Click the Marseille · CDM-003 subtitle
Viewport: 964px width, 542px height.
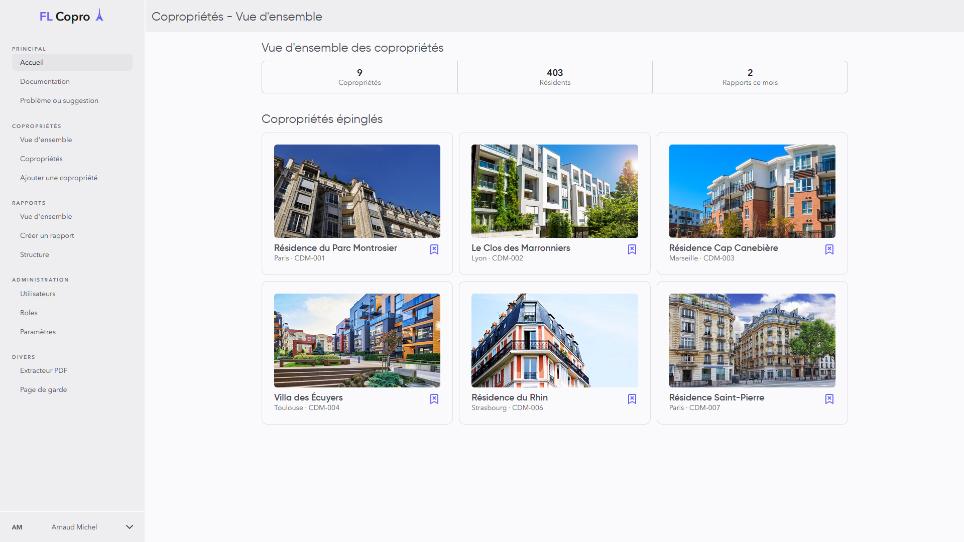click(701, 258)
